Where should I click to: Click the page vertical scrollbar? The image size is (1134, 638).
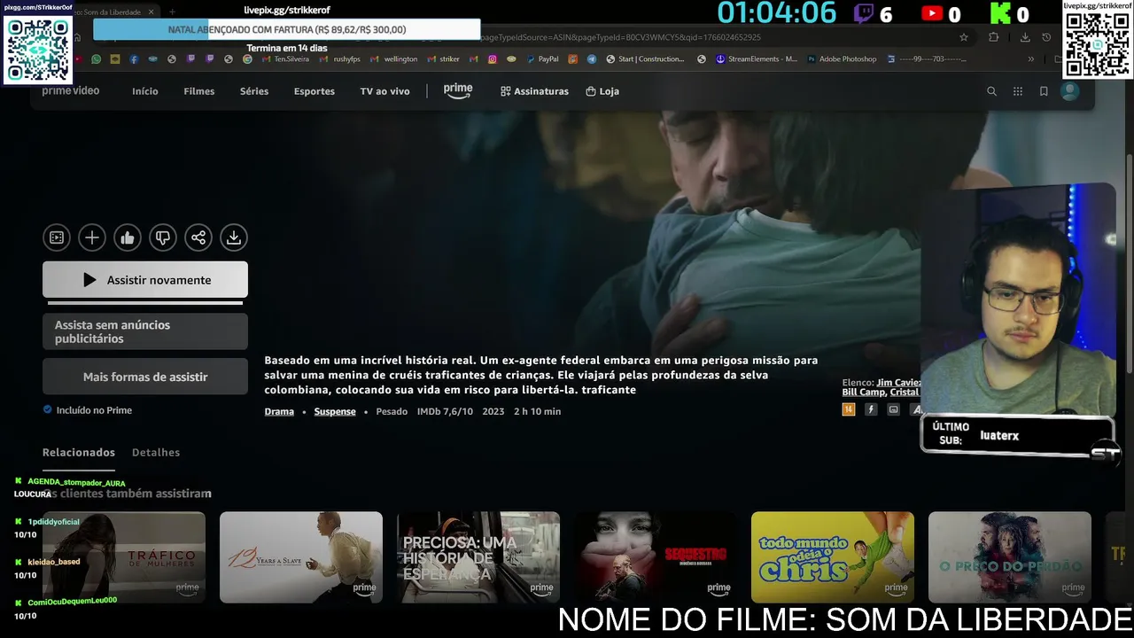(1129, 262)
